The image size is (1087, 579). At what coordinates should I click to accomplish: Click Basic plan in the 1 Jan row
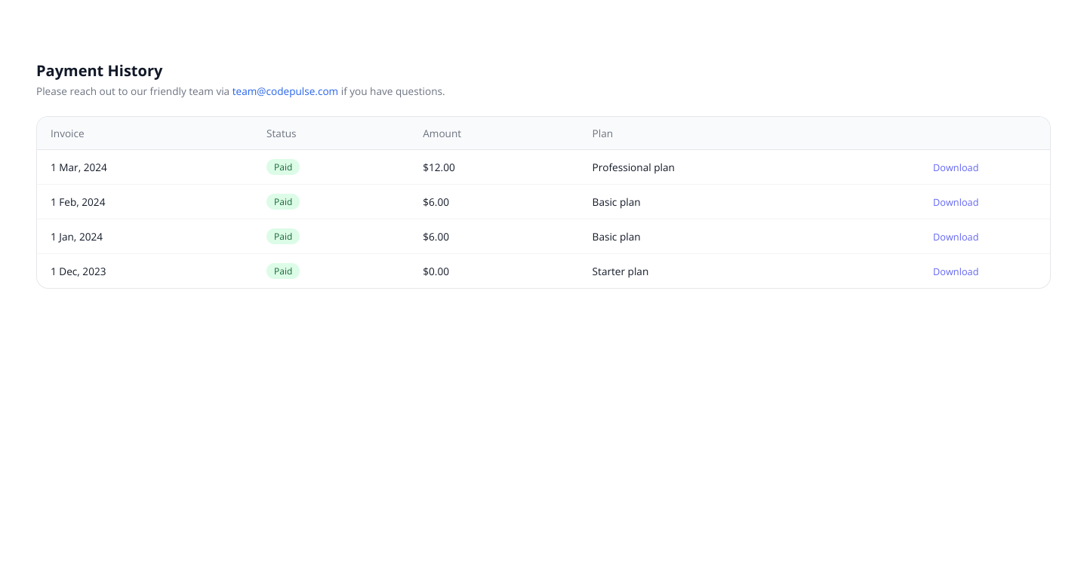tap(616, 237)
